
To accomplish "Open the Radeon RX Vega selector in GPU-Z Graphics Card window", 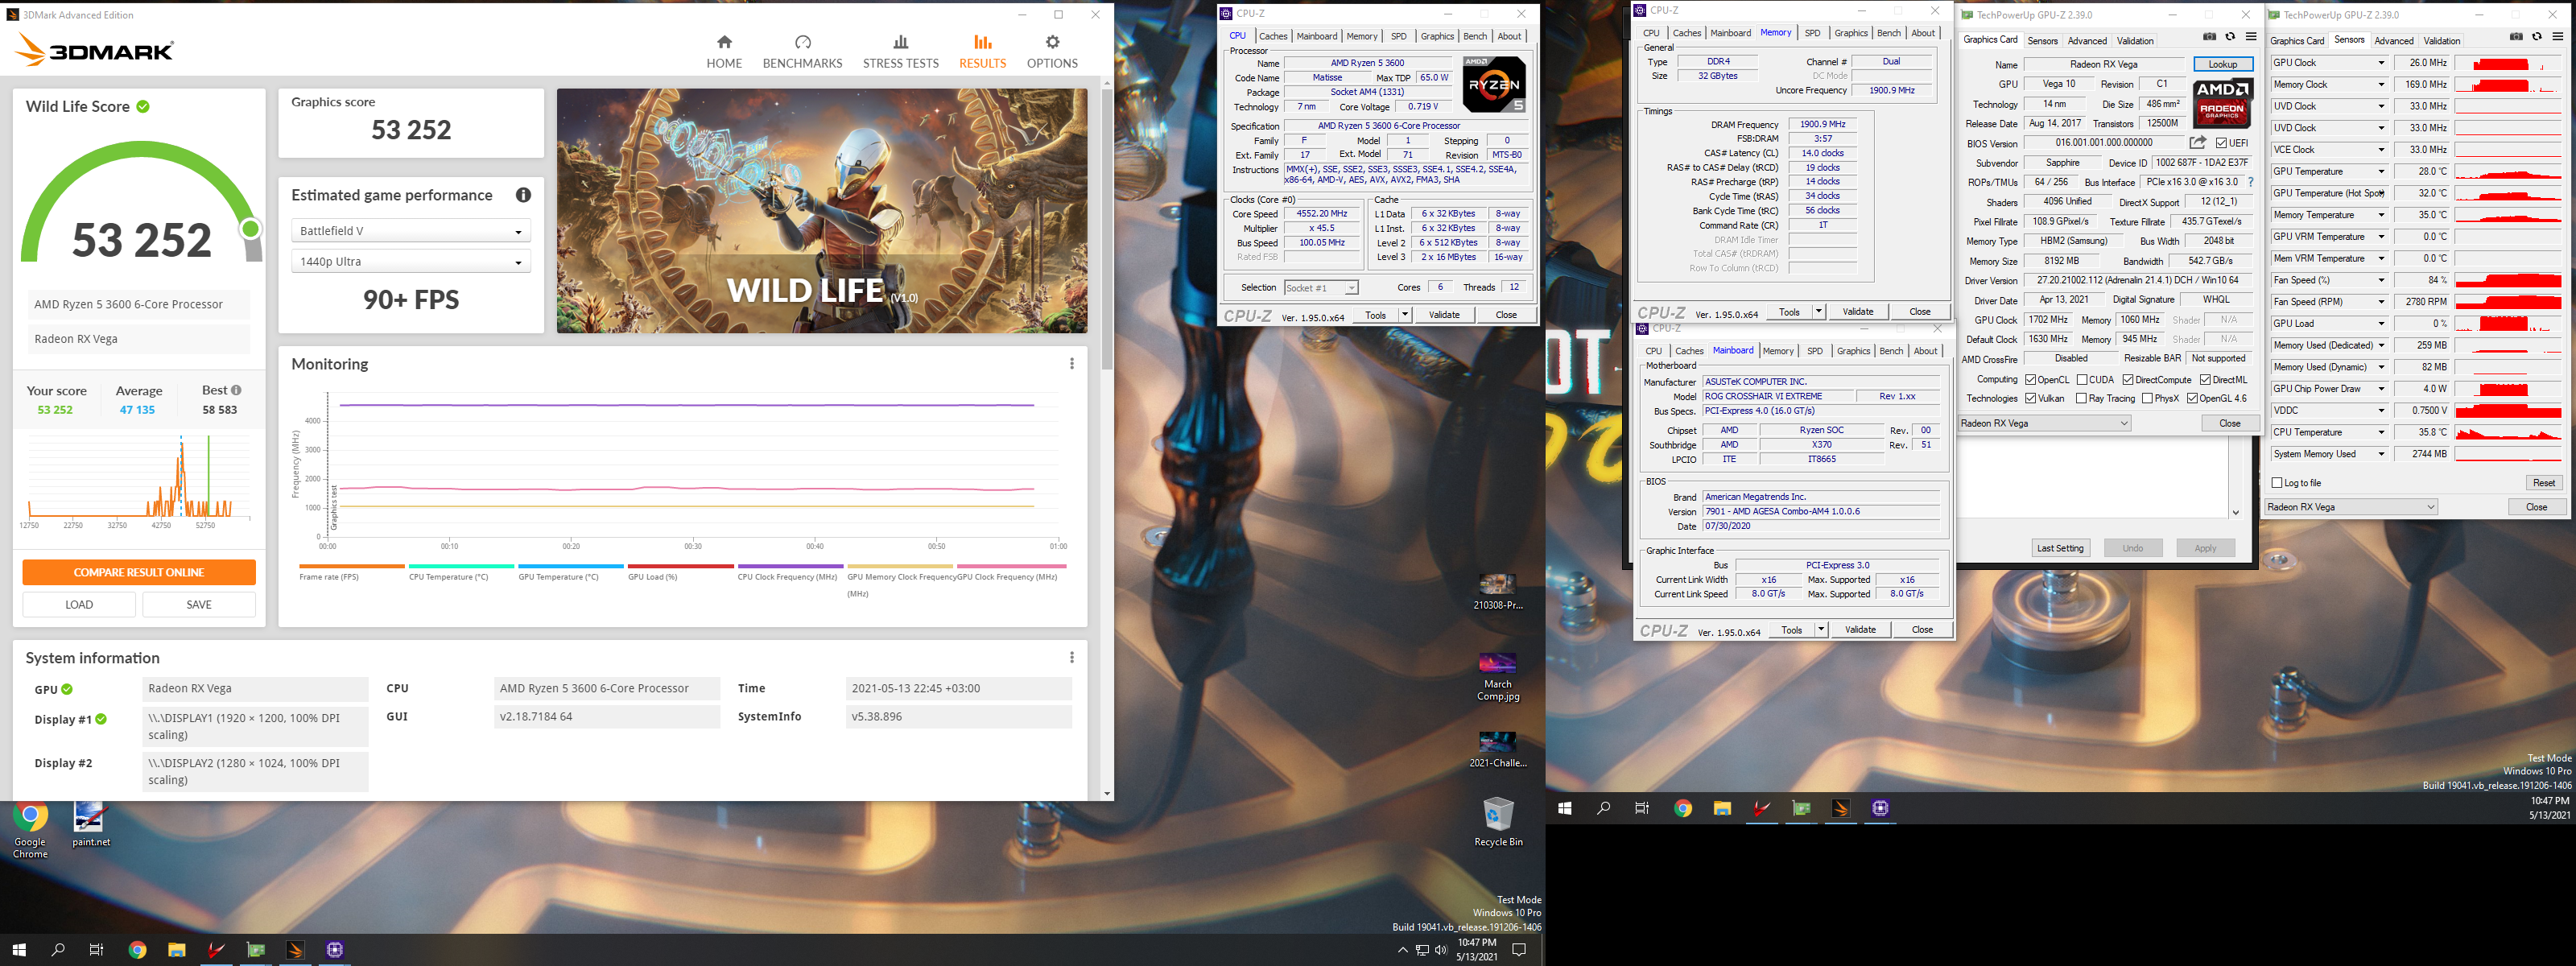I will click(2044, 423).
